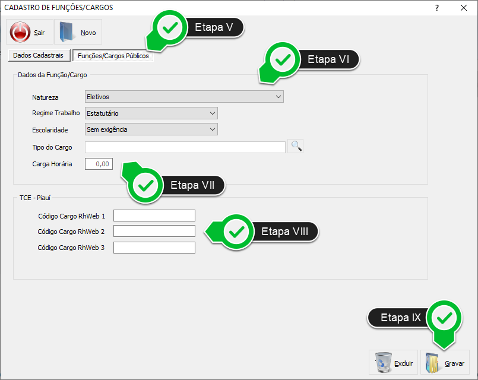Click the question mark help icon
The image size is (478, 380).
pyautogui.click(x=437, y=8)
